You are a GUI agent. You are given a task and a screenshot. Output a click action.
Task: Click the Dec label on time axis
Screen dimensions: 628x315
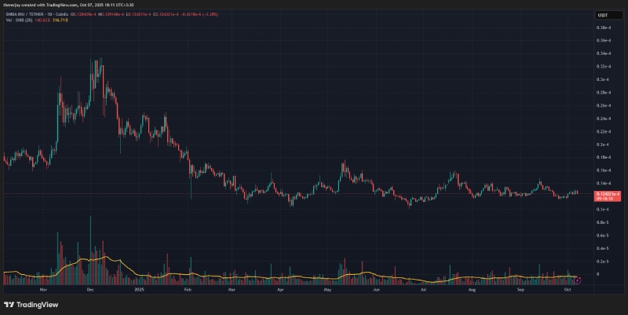point(90,290)
